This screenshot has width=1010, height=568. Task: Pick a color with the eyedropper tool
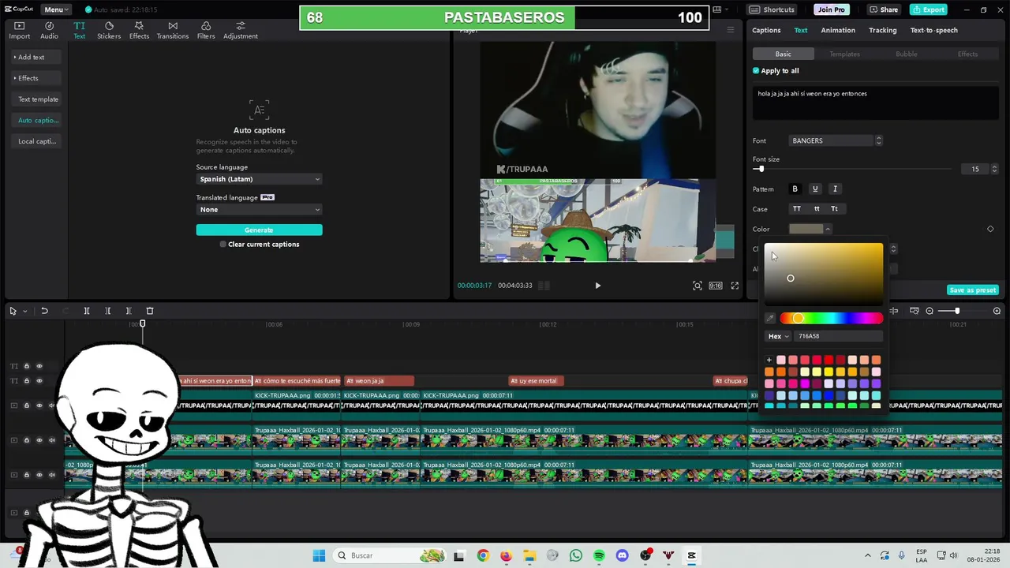[x=770, y=318]
